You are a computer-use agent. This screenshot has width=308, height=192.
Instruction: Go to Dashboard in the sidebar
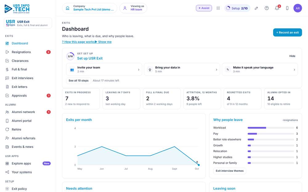pyautogui.click(x=28, y=43)
